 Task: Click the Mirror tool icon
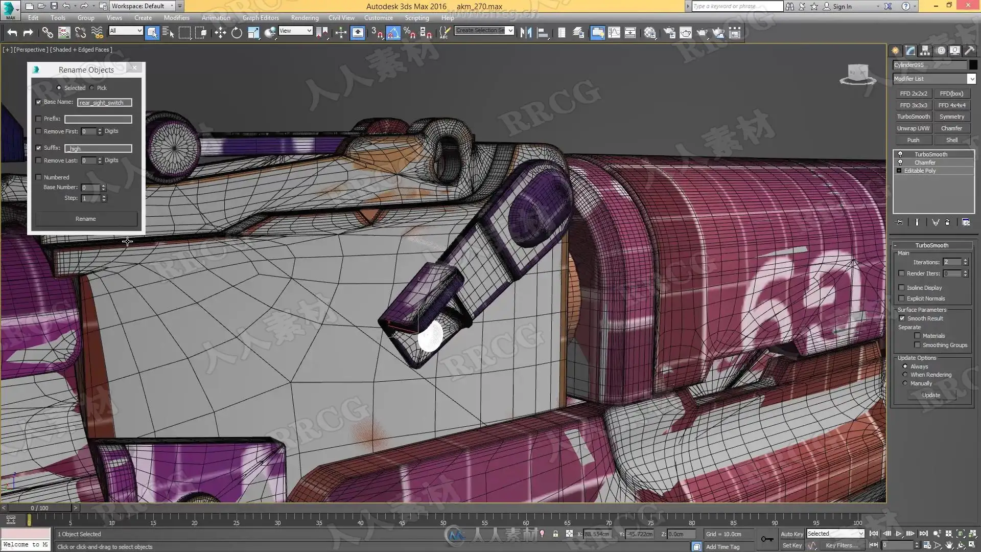[526, 33]
